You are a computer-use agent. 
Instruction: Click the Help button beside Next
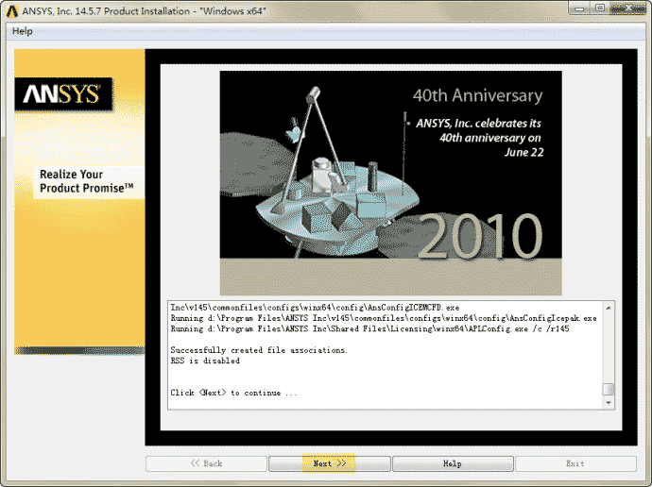(453, 463)
